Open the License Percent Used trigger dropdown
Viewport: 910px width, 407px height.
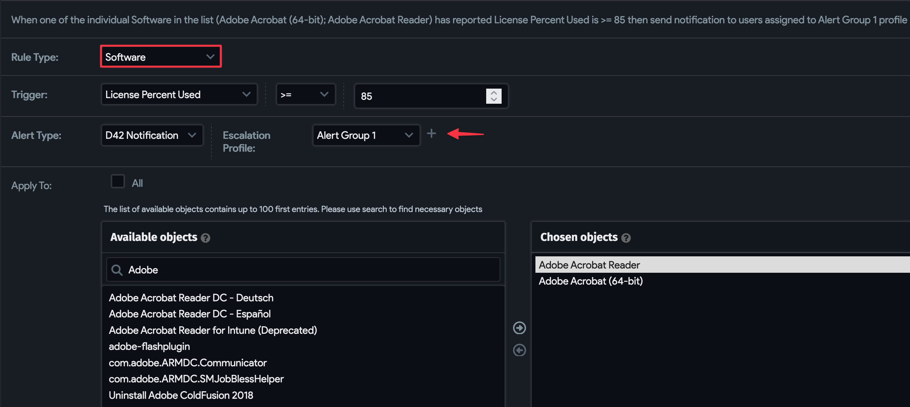tap(179, 94)
